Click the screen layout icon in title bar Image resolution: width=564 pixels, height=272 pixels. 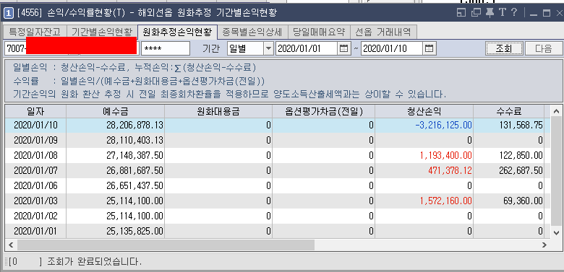coord(461,13)
